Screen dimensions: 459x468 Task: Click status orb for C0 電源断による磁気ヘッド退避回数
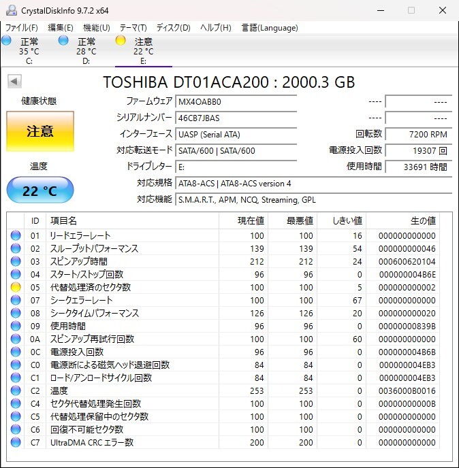[16, 365]
